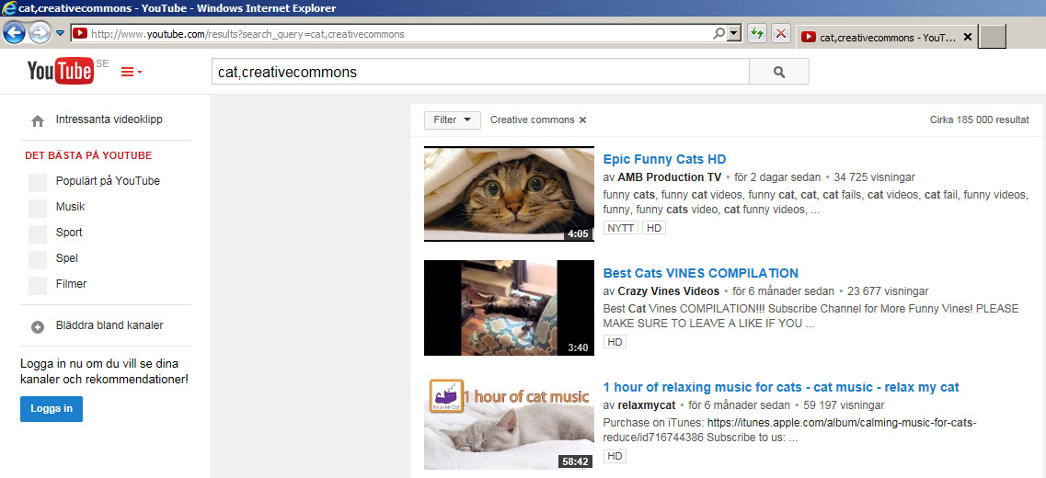Viewport: 1046px width, 478px height.
Task: Click Bläddra bland kanaler
Action: click(x=109, y=325)
